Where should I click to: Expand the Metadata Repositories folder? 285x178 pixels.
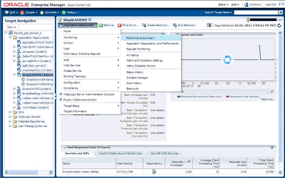(x=10, y=121)
